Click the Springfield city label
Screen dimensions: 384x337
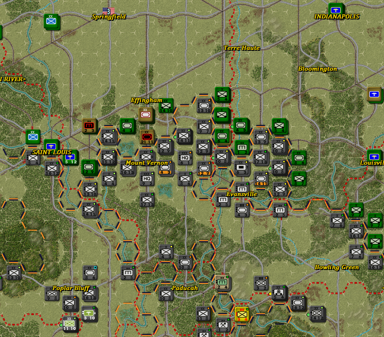[108, 17]
